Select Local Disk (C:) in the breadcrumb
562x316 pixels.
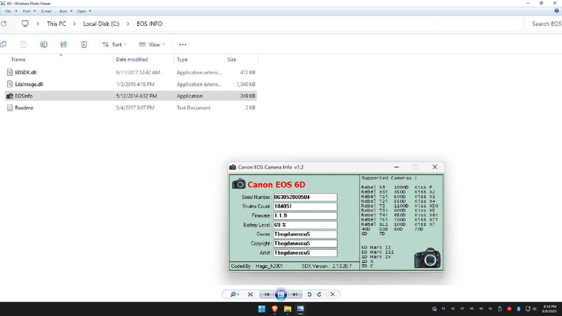click(x=101, y=24)
